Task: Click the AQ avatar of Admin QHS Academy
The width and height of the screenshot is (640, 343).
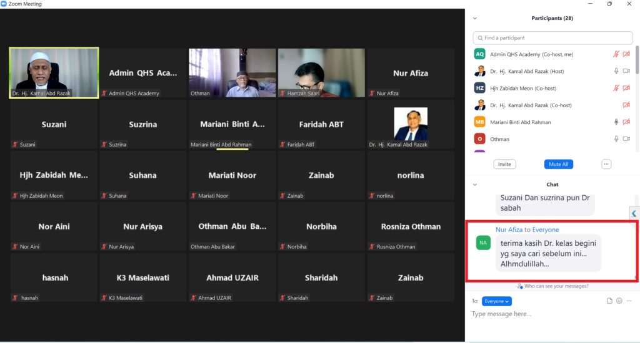Action: pyautogui.click(x=479, y=54)
